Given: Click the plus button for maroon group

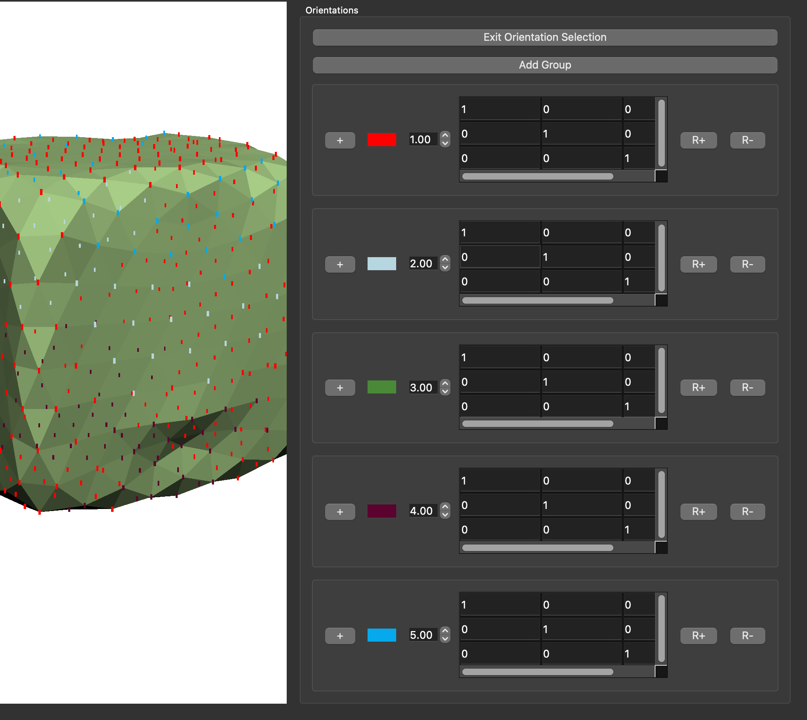Looking at the screenshot, I should pos(340,512).
